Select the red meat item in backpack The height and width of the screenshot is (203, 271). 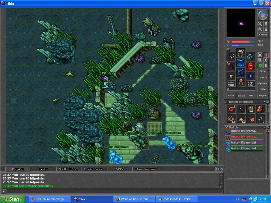click(x=231, y=109)
